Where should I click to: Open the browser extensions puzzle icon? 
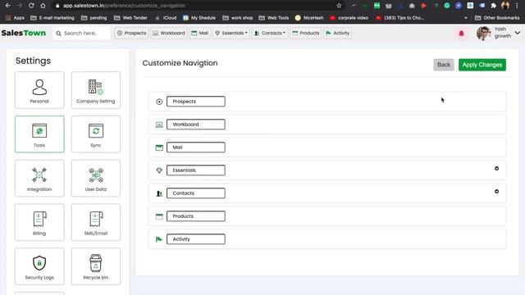click(493, 6)
